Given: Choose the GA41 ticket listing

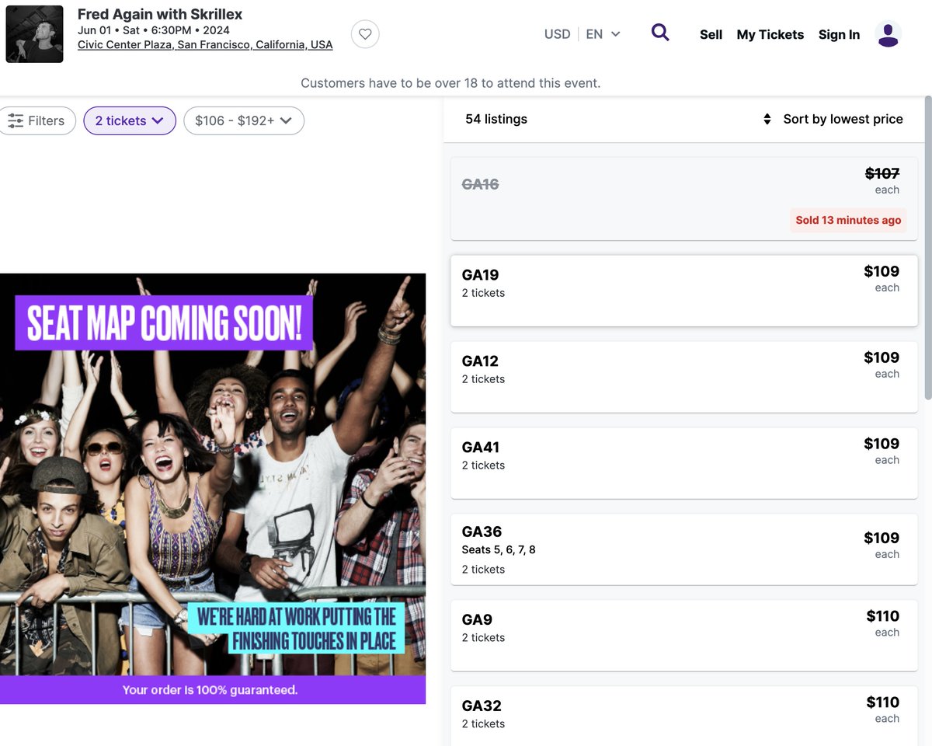Looking at the screenshot, I should click(684, 463).
